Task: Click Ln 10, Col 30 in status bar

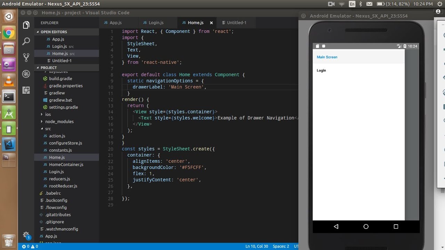Action: pyautogui.click(x=257, y=247)
